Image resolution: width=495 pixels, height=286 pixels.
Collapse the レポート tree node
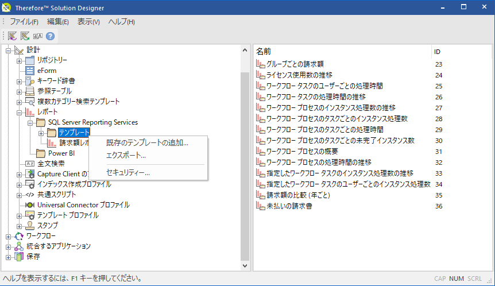(x=19, y=112)
